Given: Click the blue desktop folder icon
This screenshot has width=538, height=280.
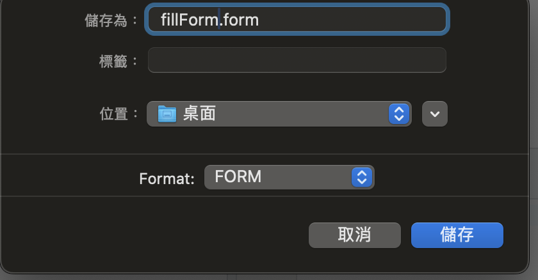Looking at the screenshot, I should 167,114.
